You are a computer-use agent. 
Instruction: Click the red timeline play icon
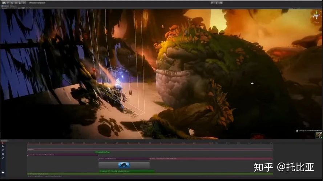click(x=3, y=143)
